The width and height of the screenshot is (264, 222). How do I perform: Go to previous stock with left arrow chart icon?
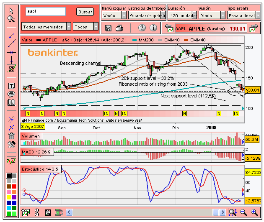[x=169, y=28]
